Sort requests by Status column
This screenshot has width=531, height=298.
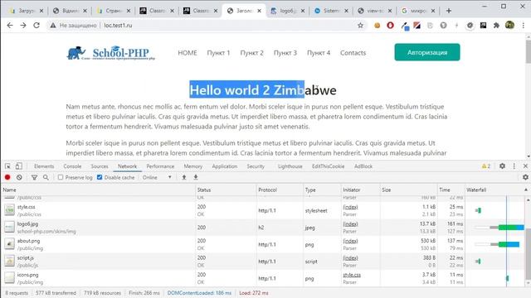coord(226,190)
